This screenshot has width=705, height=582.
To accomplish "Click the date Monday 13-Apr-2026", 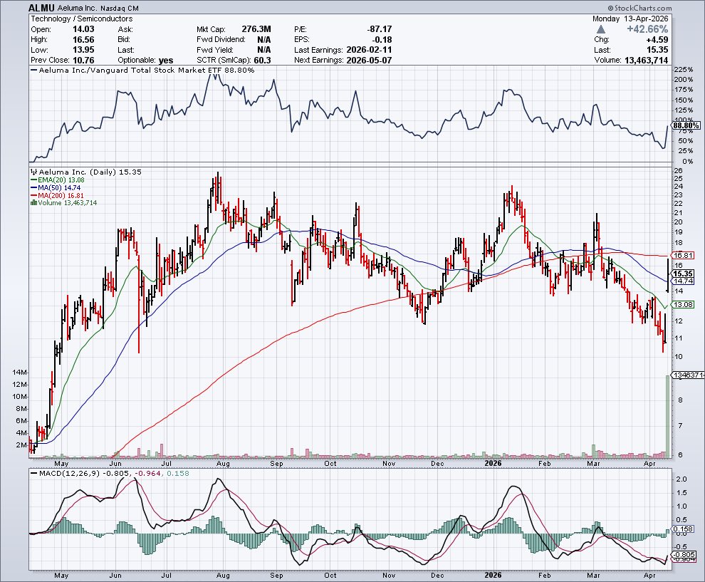I will (x=630, y=19).
